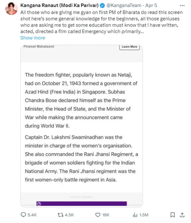Open view analytics bar chart icon
Image resolution: width=191 pixels, height=223 pixels.
point(135,215)
